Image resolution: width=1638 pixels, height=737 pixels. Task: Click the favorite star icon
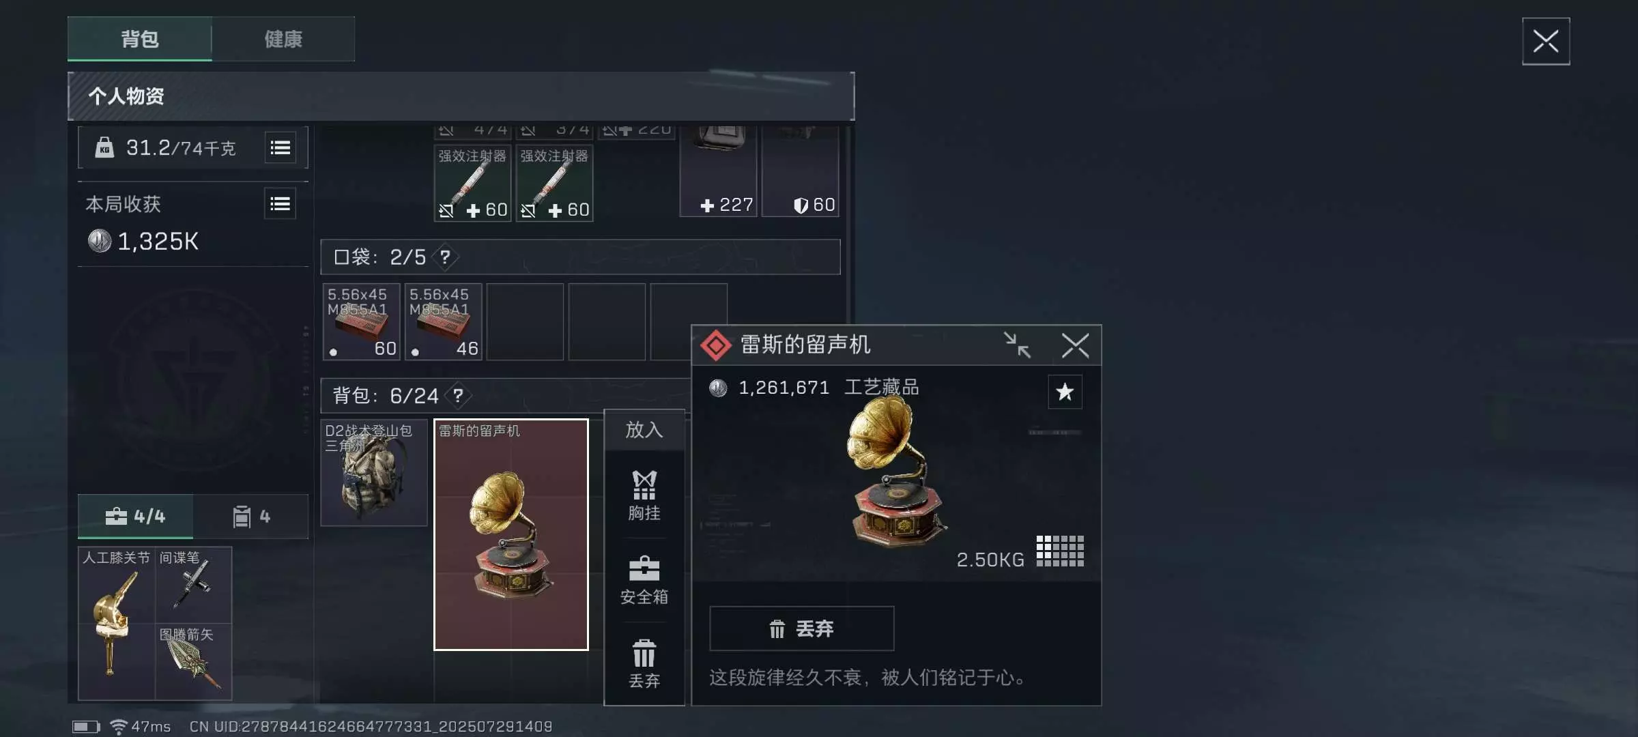click(1065, 392)
